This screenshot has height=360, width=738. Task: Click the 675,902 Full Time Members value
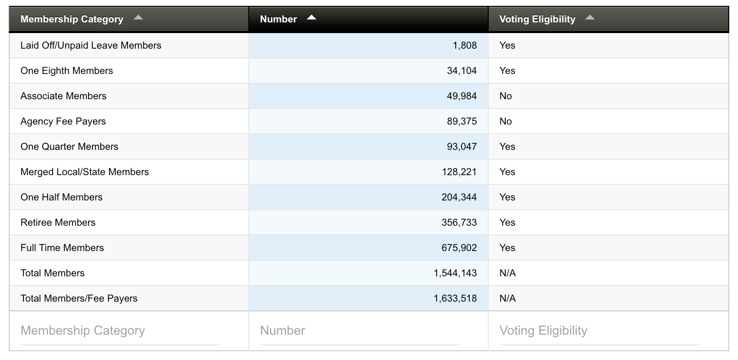tap(459, 248)
